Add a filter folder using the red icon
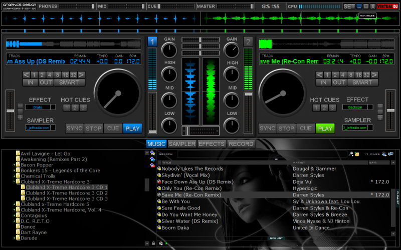The width and height of the screenshot is (401, 250). tap(153, 165)
